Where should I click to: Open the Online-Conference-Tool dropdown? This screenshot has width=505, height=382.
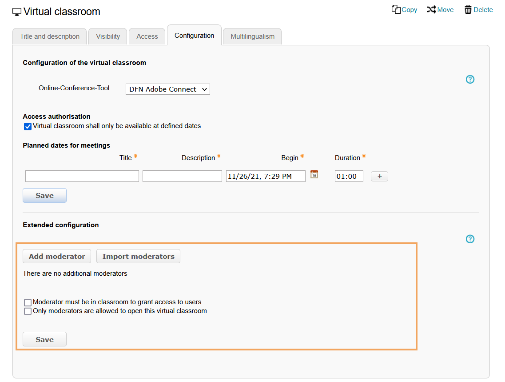pos(167,89)
